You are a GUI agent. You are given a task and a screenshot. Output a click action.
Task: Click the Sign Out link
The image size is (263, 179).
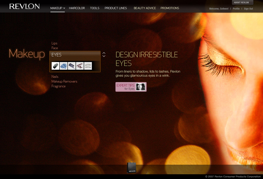tap(248, 9)
